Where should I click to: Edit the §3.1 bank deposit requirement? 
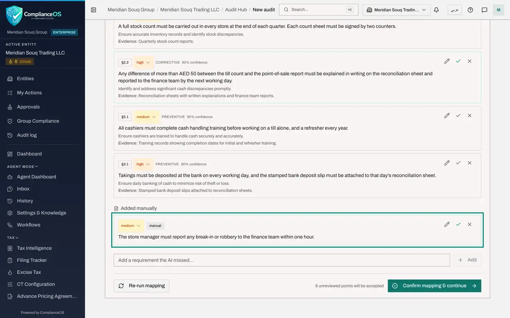pyautogui.click(x=447, y=163)
